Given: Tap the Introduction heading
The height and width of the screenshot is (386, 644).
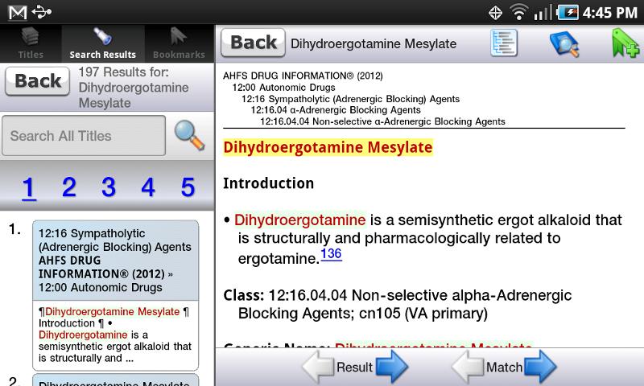Looking at the screenshot, I should (x=269, y=183).
